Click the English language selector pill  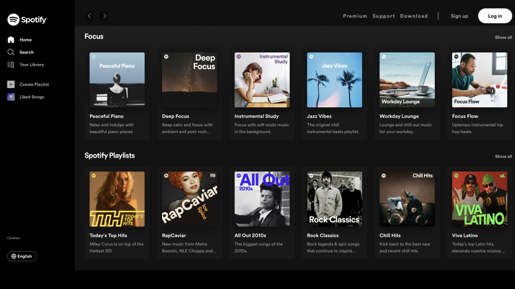[x=22, y=256]
